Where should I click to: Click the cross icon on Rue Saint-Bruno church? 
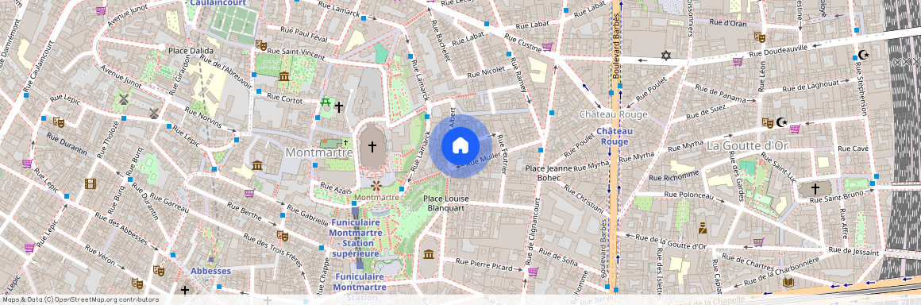pyautogui.click(x=815, y=189)
